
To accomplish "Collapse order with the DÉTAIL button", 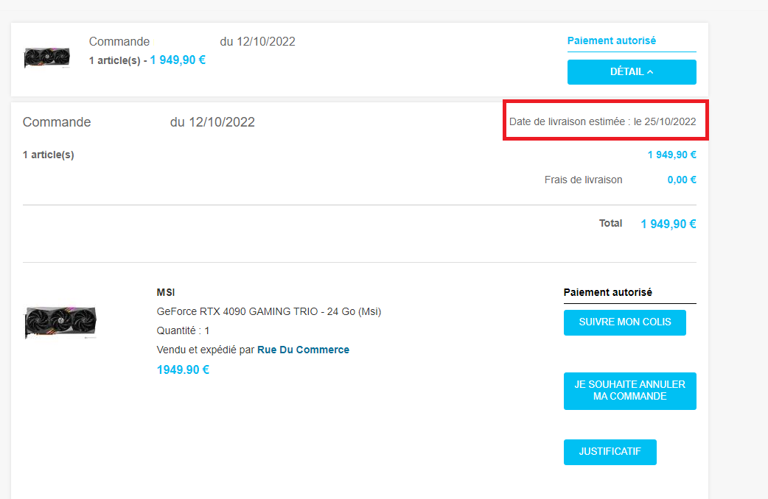I will (632, 72).
